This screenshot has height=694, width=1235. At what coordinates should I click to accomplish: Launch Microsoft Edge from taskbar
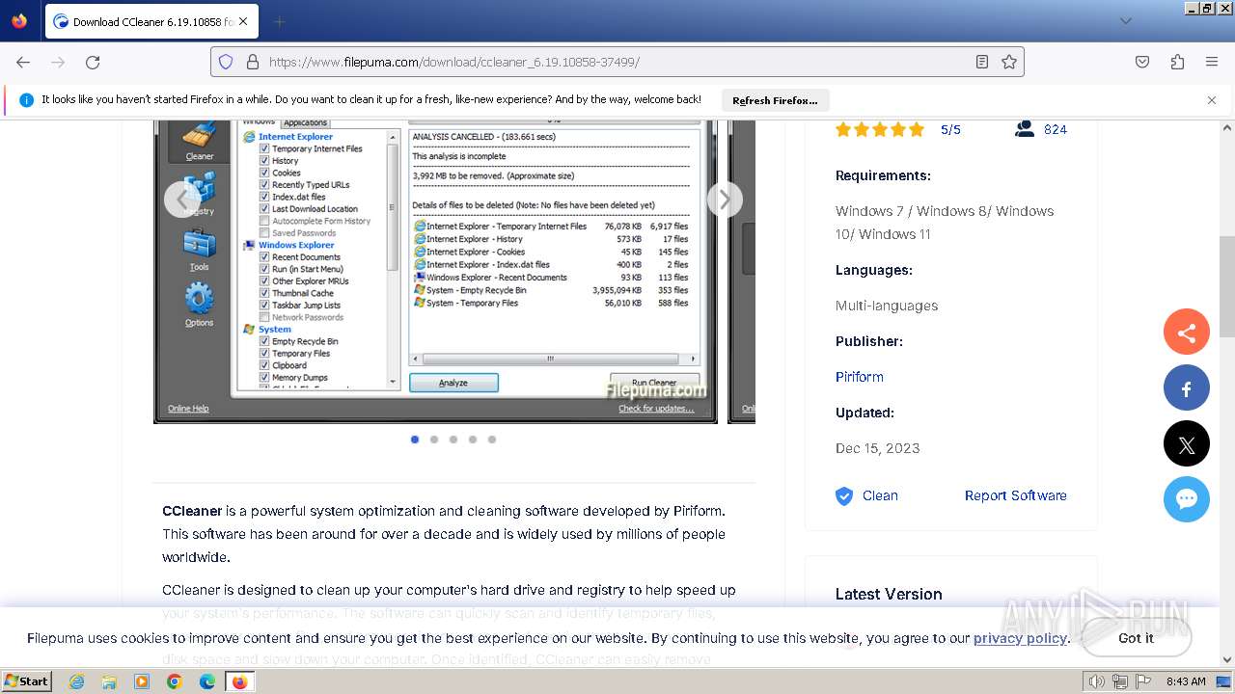[x=207, y=681]
